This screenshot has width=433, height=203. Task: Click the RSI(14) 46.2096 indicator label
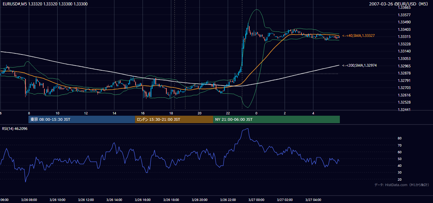15,129
